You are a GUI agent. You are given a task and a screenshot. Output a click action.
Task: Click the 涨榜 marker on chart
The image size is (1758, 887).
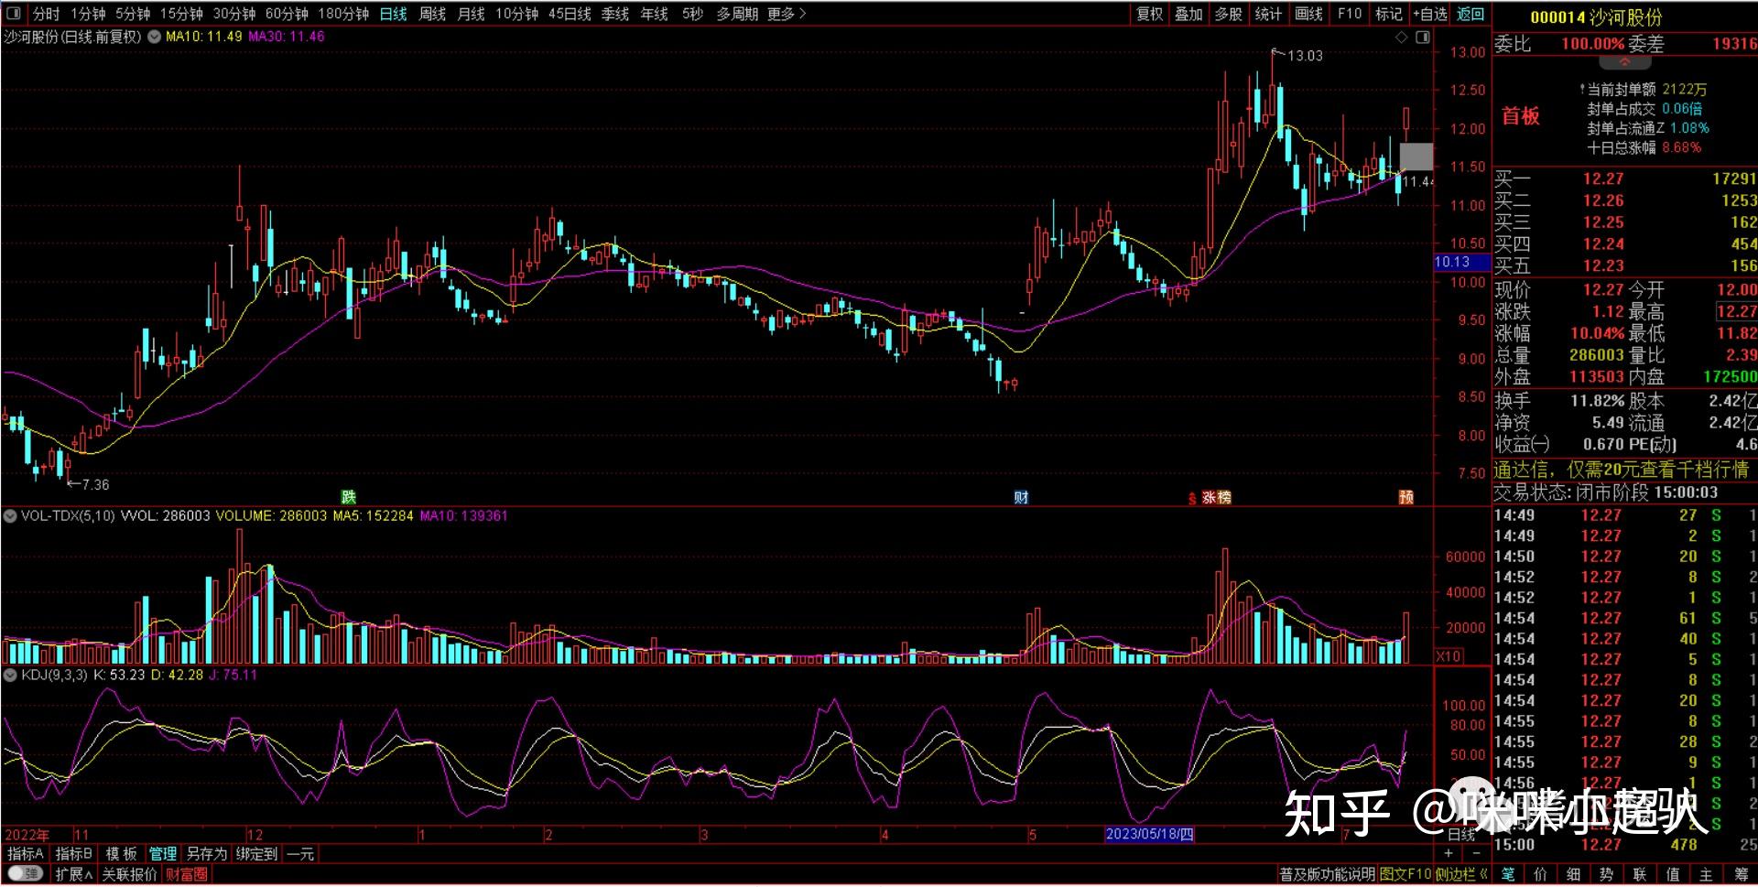(x=1216, y=497)
